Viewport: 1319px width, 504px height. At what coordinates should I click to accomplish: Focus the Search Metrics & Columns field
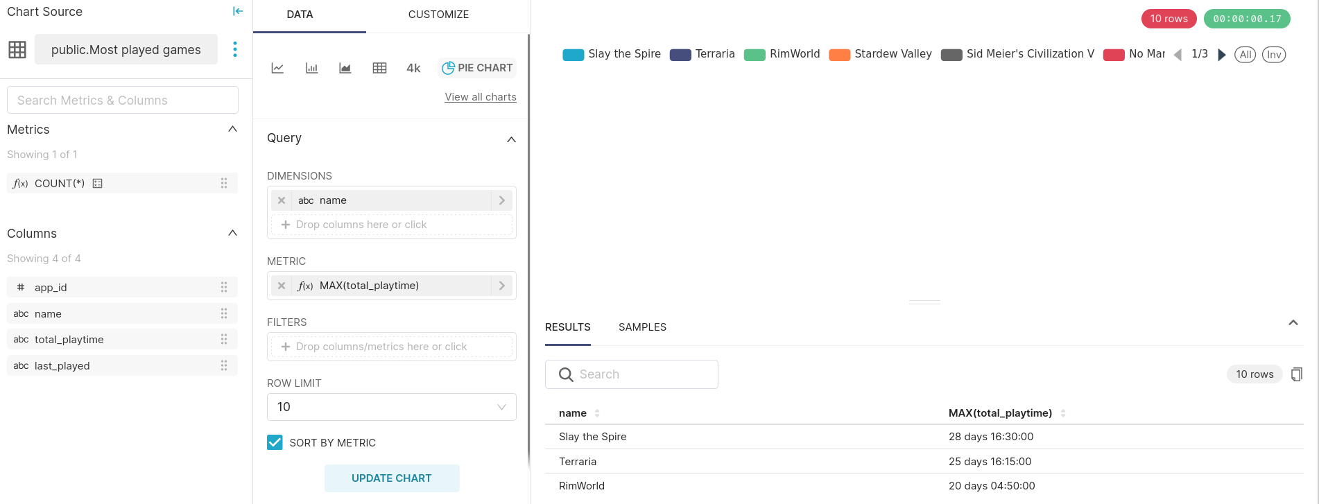pos(123,100)
